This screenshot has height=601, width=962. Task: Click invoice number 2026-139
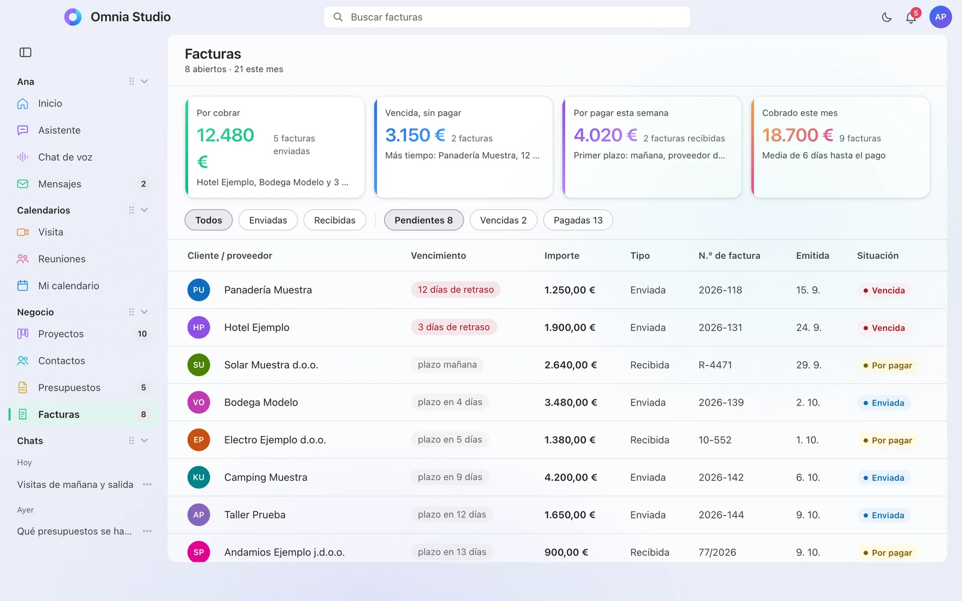coord(721,402)
